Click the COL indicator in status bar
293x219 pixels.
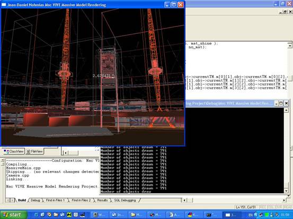click(x=270, y=207)
